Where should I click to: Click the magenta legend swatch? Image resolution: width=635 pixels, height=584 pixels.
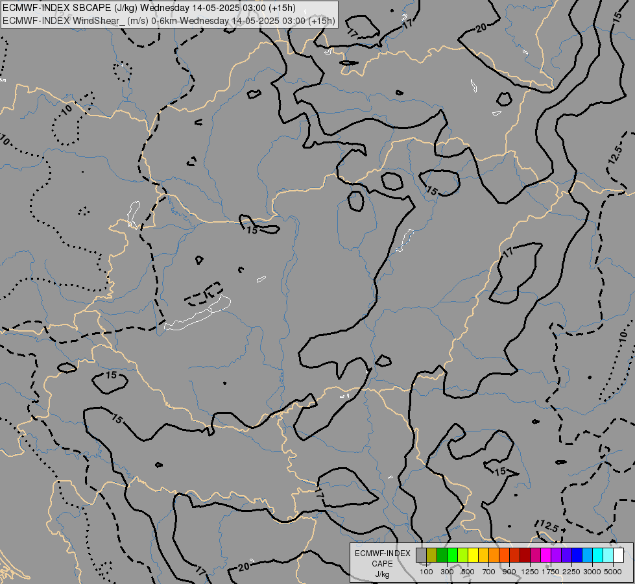click(x=546, y=555)
